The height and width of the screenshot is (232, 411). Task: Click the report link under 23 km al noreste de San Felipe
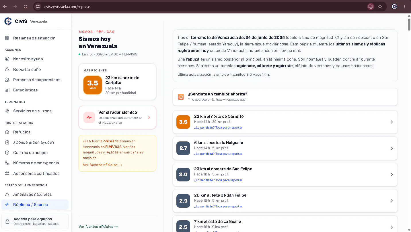click(x=218, y=180)
